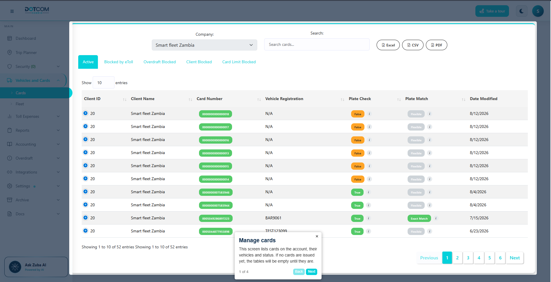The image size is (551, 282).
Task: Expand row for card ending 0013
Action: (85, 152)
